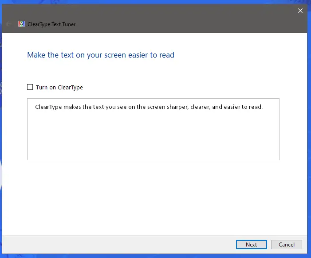
Task: Click the desktop wallpaper right of the window
Action: 309,133
